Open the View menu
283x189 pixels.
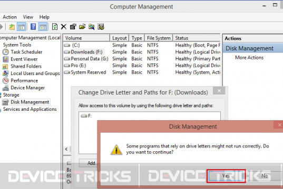pyautogui.click(x=28, y=17)
